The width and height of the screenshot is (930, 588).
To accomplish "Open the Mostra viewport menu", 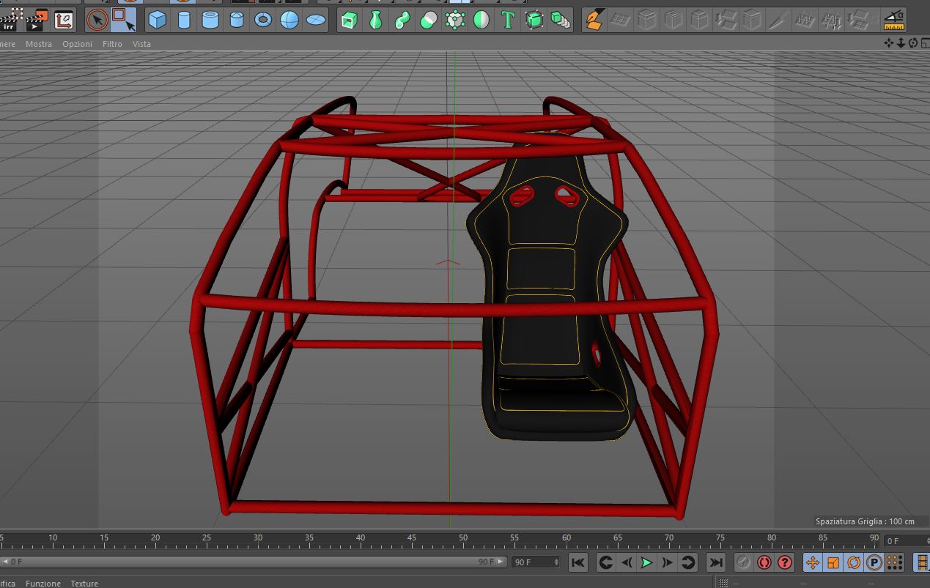I will pos(39,44).
